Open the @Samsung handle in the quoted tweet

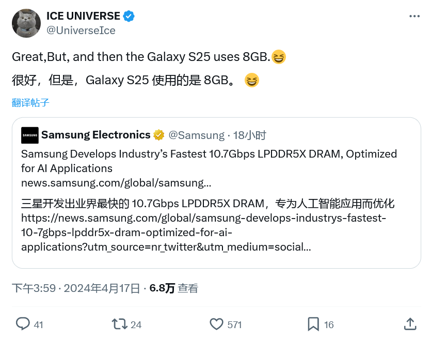point(197,135)
